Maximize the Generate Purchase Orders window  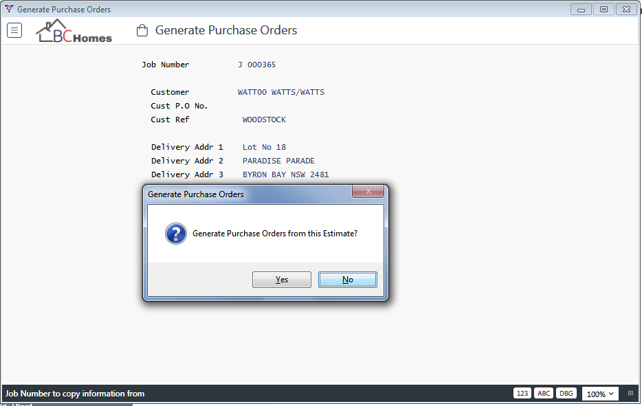[604, 10]
